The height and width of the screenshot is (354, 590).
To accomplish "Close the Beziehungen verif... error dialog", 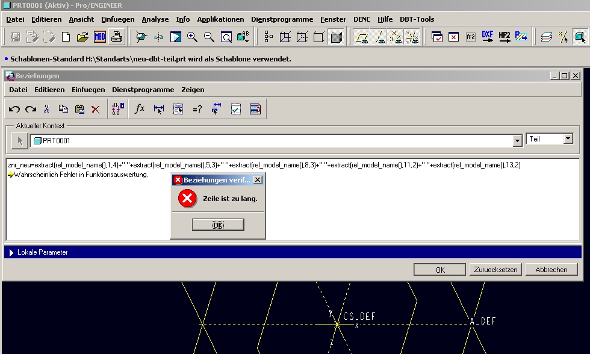I will click(x=258, y=180).
